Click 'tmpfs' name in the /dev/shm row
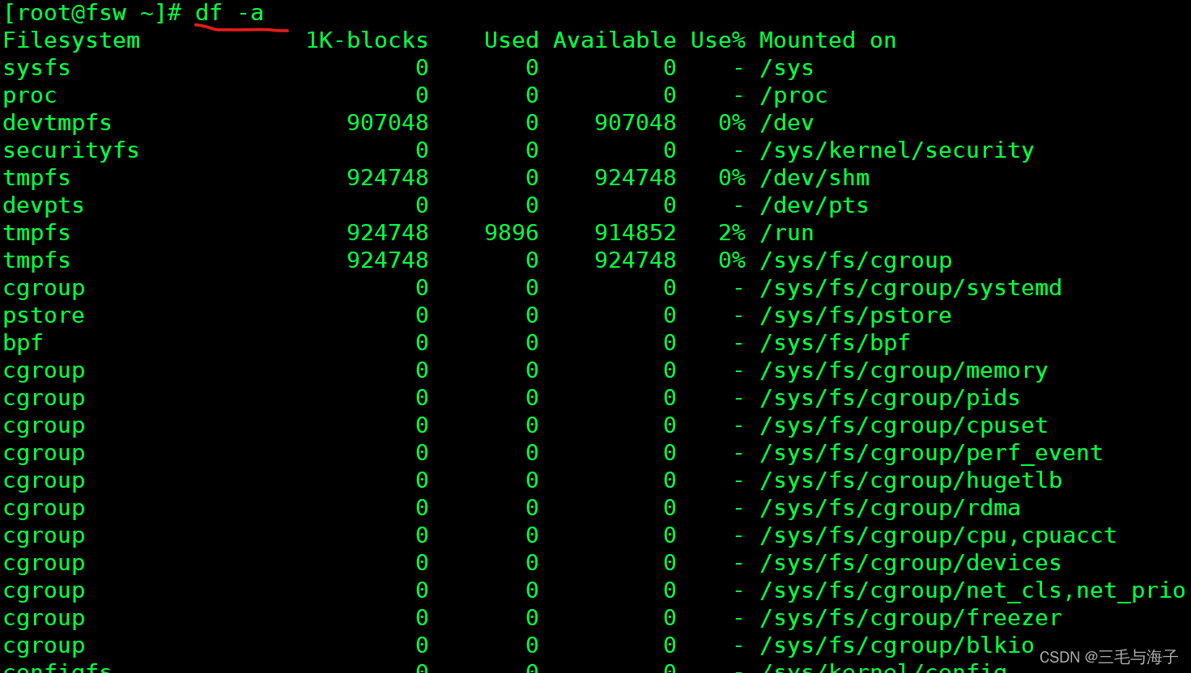The height and width of the screenshot is (673, 1191). 36,178
